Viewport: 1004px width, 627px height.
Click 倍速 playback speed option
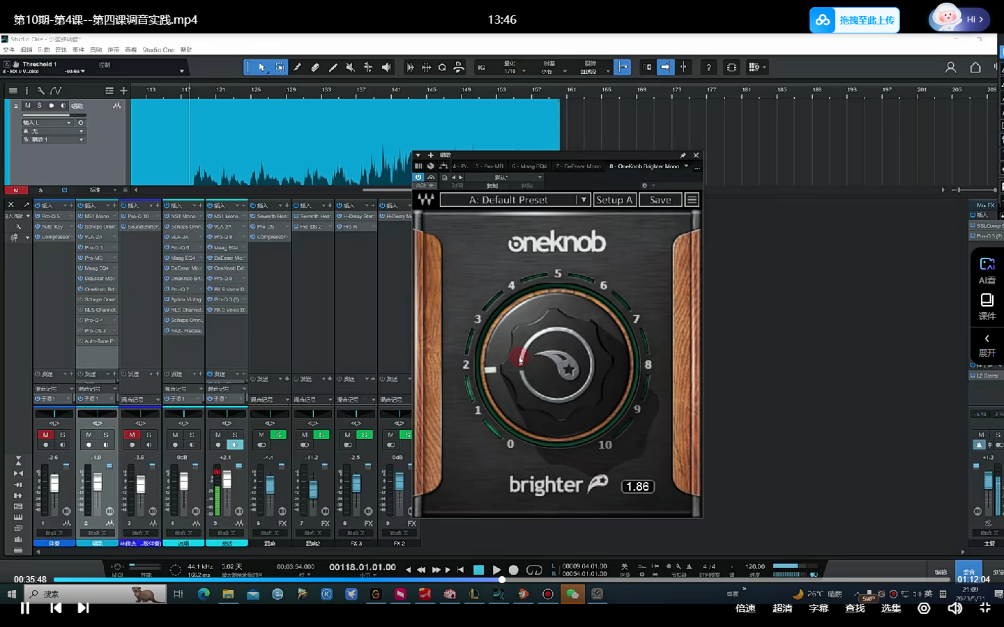coord(745,608)
